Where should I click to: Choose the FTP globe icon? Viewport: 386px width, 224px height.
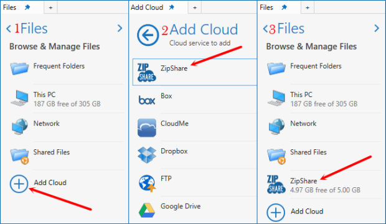click(147, 184)
